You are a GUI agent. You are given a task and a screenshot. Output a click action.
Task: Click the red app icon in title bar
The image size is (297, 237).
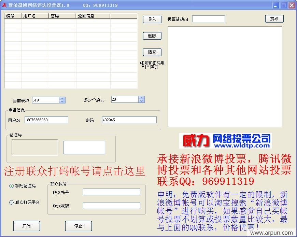(4, 5)
